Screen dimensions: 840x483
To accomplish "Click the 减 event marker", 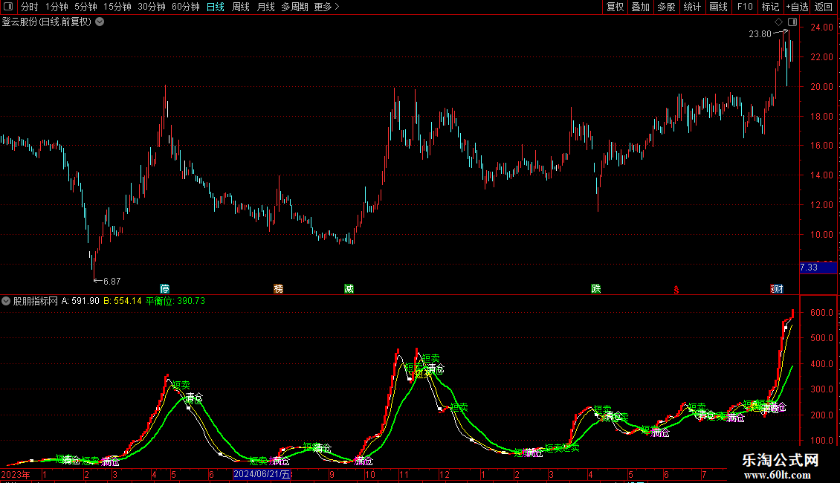I will [x=349, y=288].
